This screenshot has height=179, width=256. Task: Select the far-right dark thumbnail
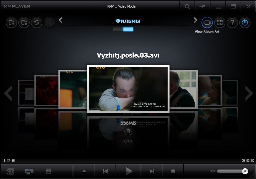point(230,93)
